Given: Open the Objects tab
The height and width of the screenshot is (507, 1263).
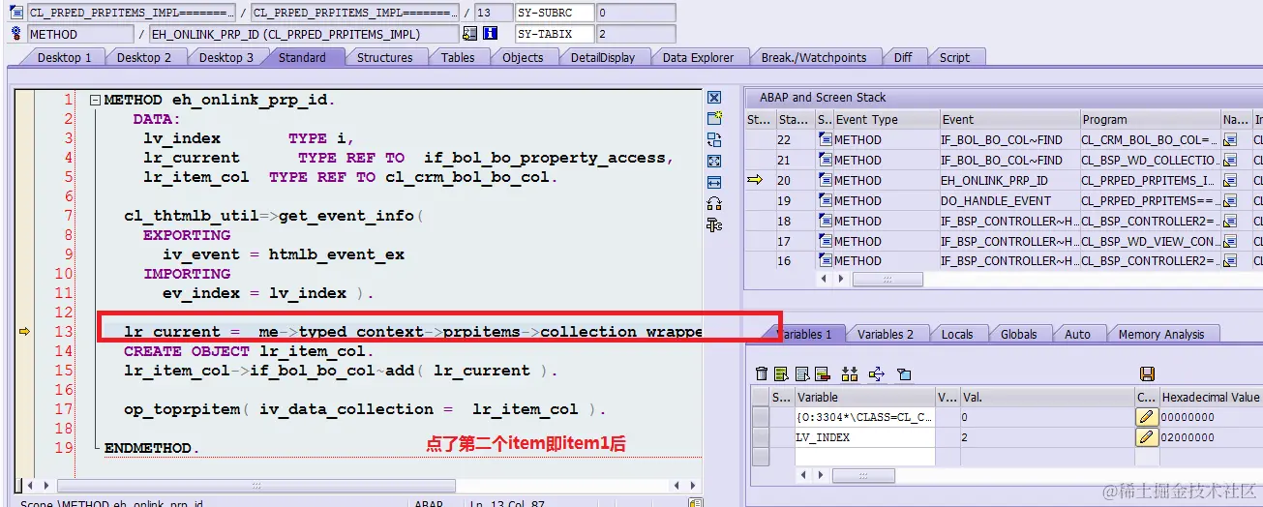Looking at the screenshot, I should click(523, 57).
